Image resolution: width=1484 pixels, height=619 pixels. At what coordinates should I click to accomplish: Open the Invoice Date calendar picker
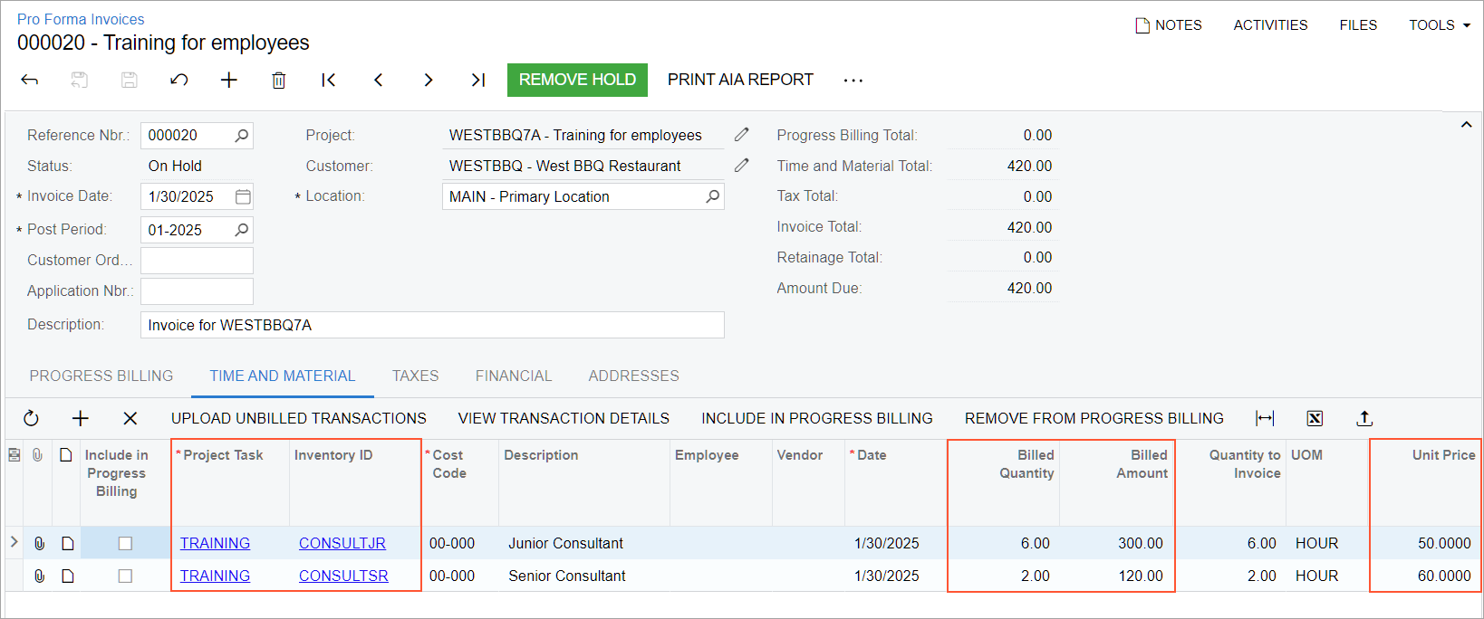point(243,196)
